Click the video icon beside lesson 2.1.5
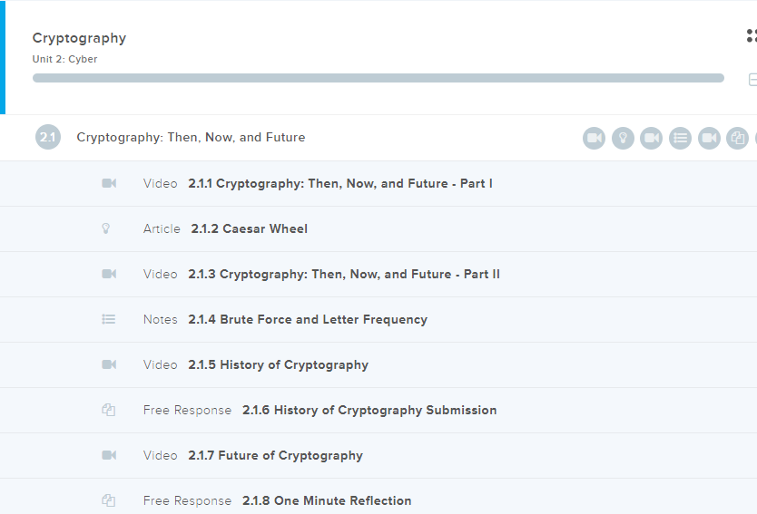The height and width of the screenshot is (514, 757). [x=109, y=364]
